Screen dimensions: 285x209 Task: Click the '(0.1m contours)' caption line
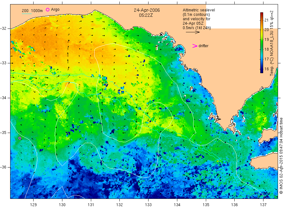[196, 15]
